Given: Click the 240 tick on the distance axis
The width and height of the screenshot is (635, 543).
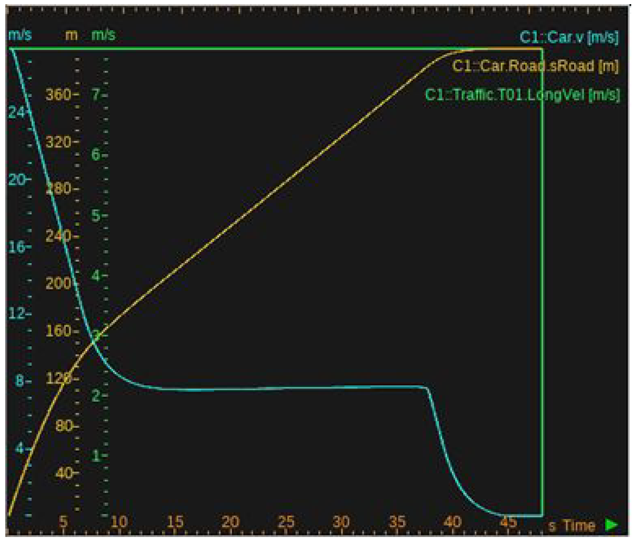Looking at the screenshot, I should (58, 236).
